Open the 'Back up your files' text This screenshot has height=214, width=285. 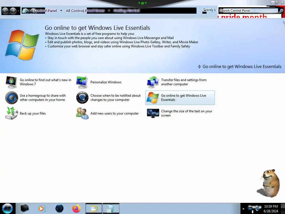[33, 113]
